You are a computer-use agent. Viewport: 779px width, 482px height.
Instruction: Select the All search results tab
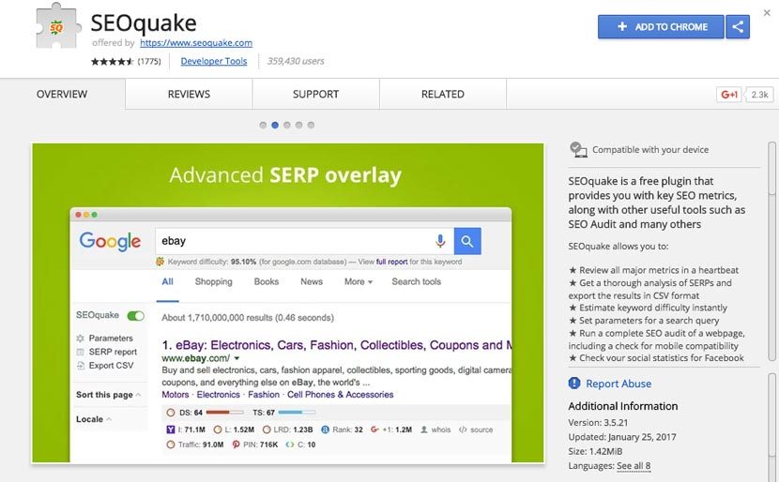coord(167,282)
